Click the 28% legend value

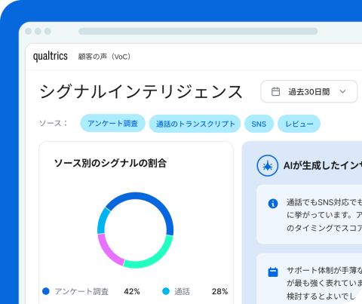click(x=219, y=291)
